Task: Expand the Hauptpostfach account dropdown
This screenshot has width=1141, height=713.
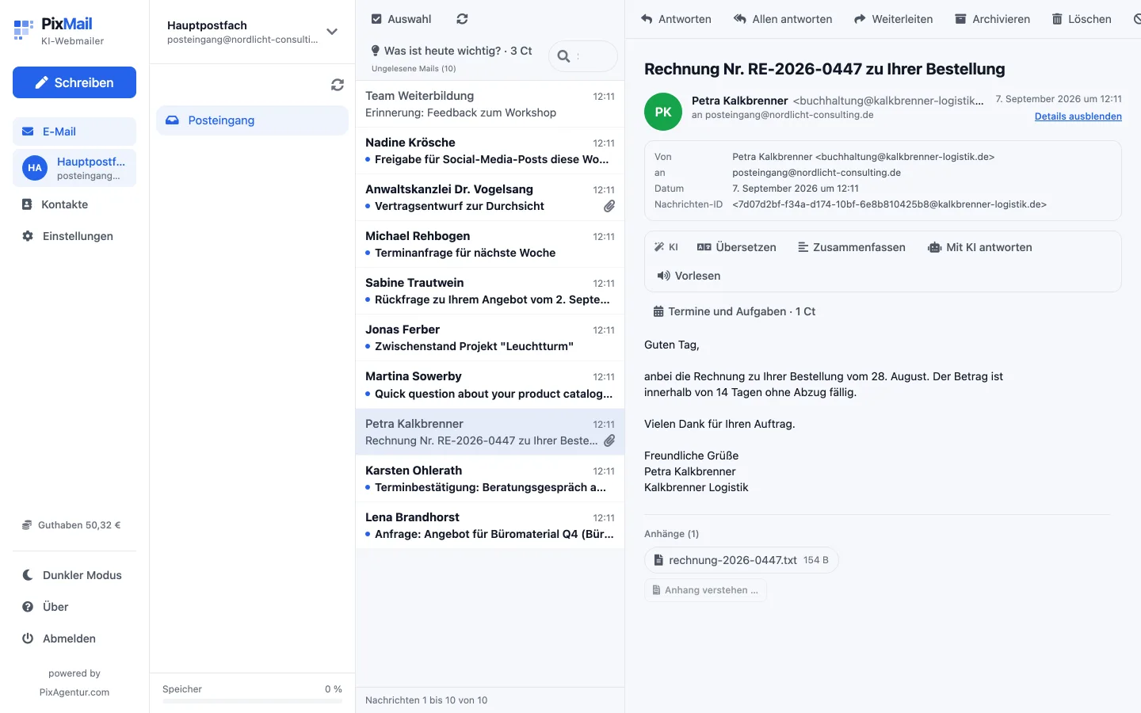Action: pos(332,32)
